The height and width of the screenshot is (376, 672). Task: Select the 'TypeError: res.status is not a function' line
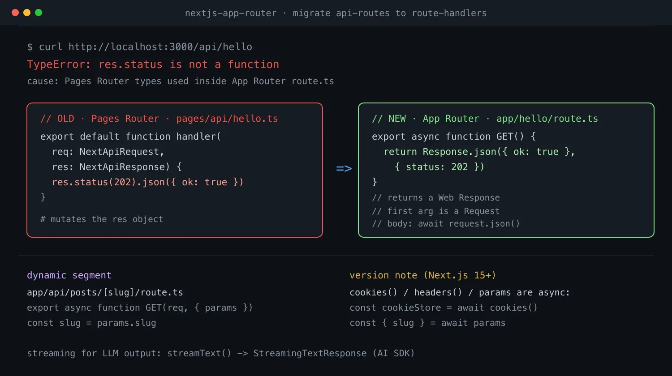153,64
